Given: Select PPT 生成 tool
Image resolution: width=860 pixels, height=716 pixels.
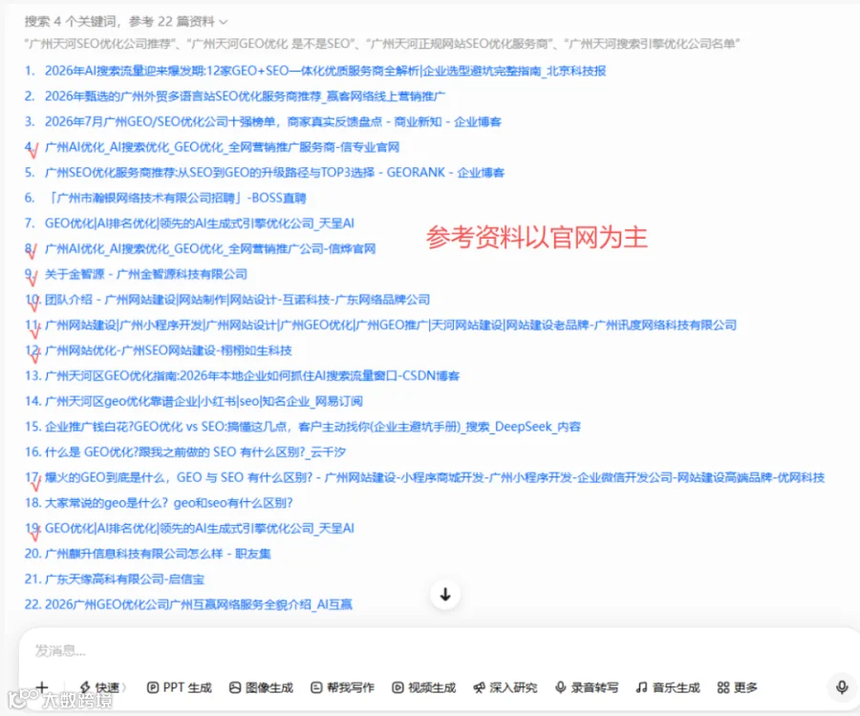Looking at the screenshot, I should (x=180, y=687).
